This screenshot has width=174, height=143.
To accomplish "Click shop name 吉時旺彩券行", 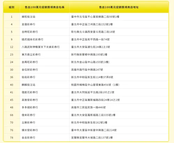I will pos(30,32).
